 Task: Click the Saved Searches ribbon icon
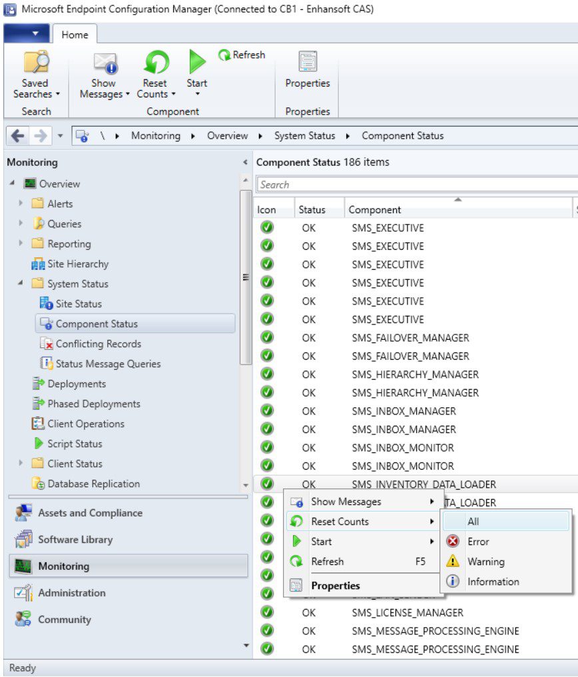click(35, 63)
